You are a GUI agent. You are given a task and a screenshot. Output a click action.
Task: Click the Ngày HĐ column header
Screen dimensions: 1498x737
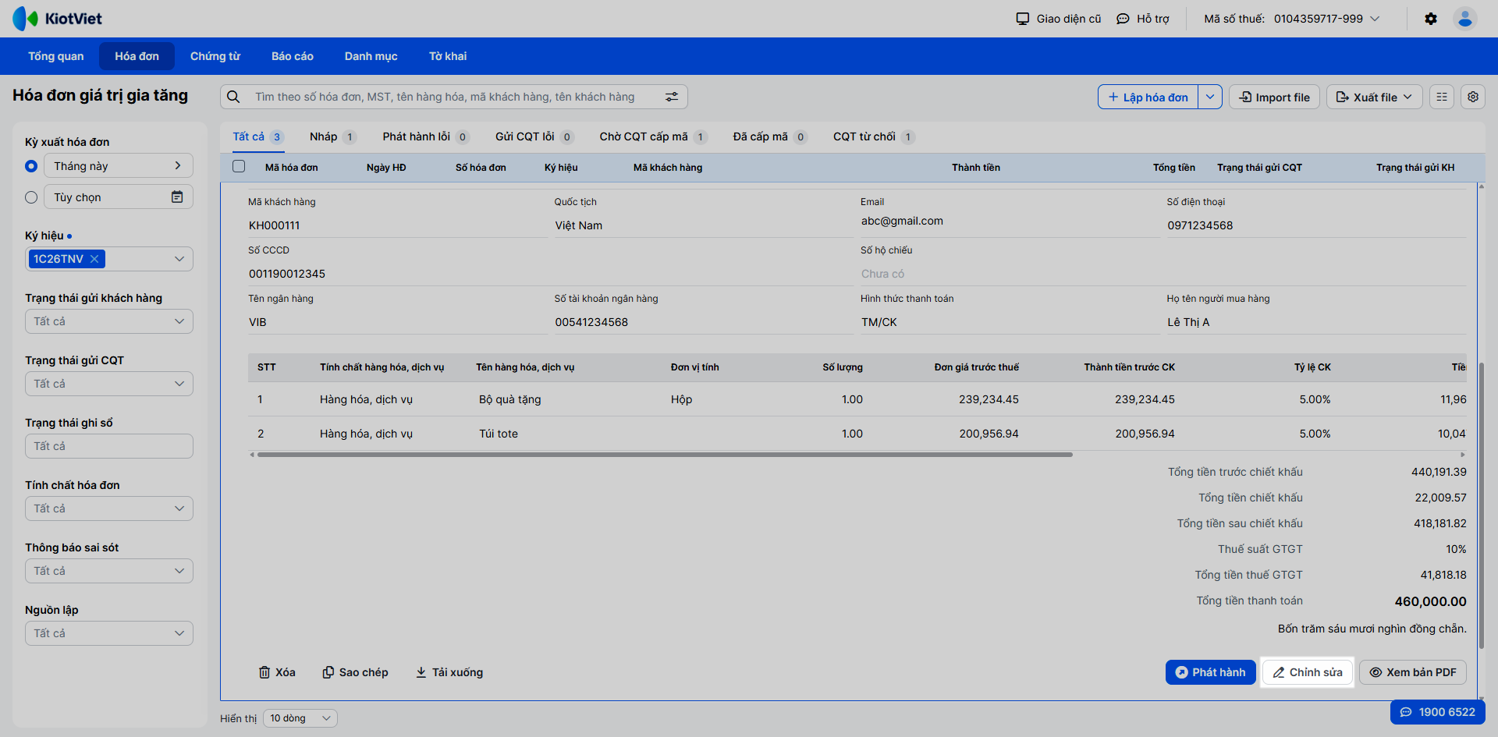point(386,168)
